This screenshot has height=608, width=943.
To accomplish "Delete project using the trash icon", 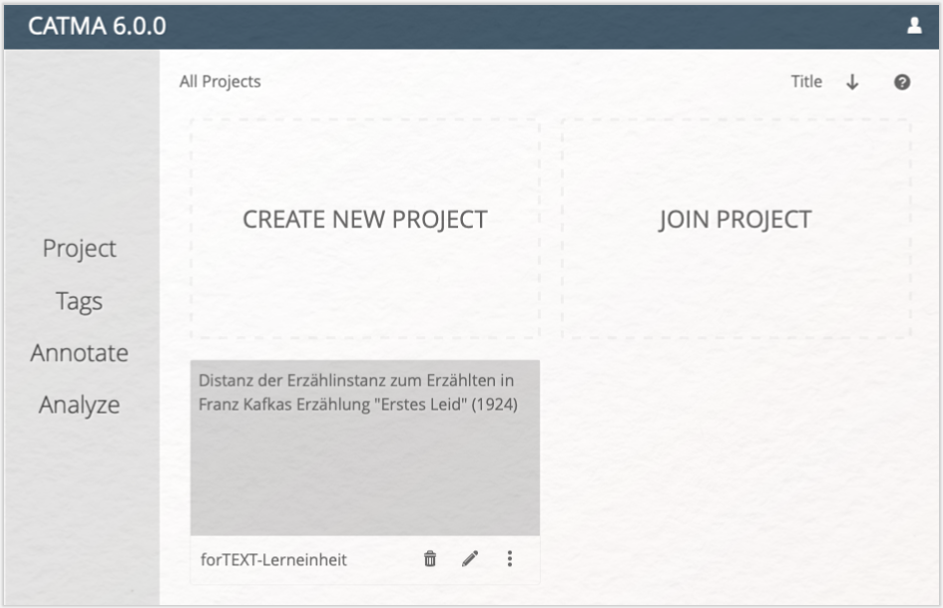I will click(430, 559).
